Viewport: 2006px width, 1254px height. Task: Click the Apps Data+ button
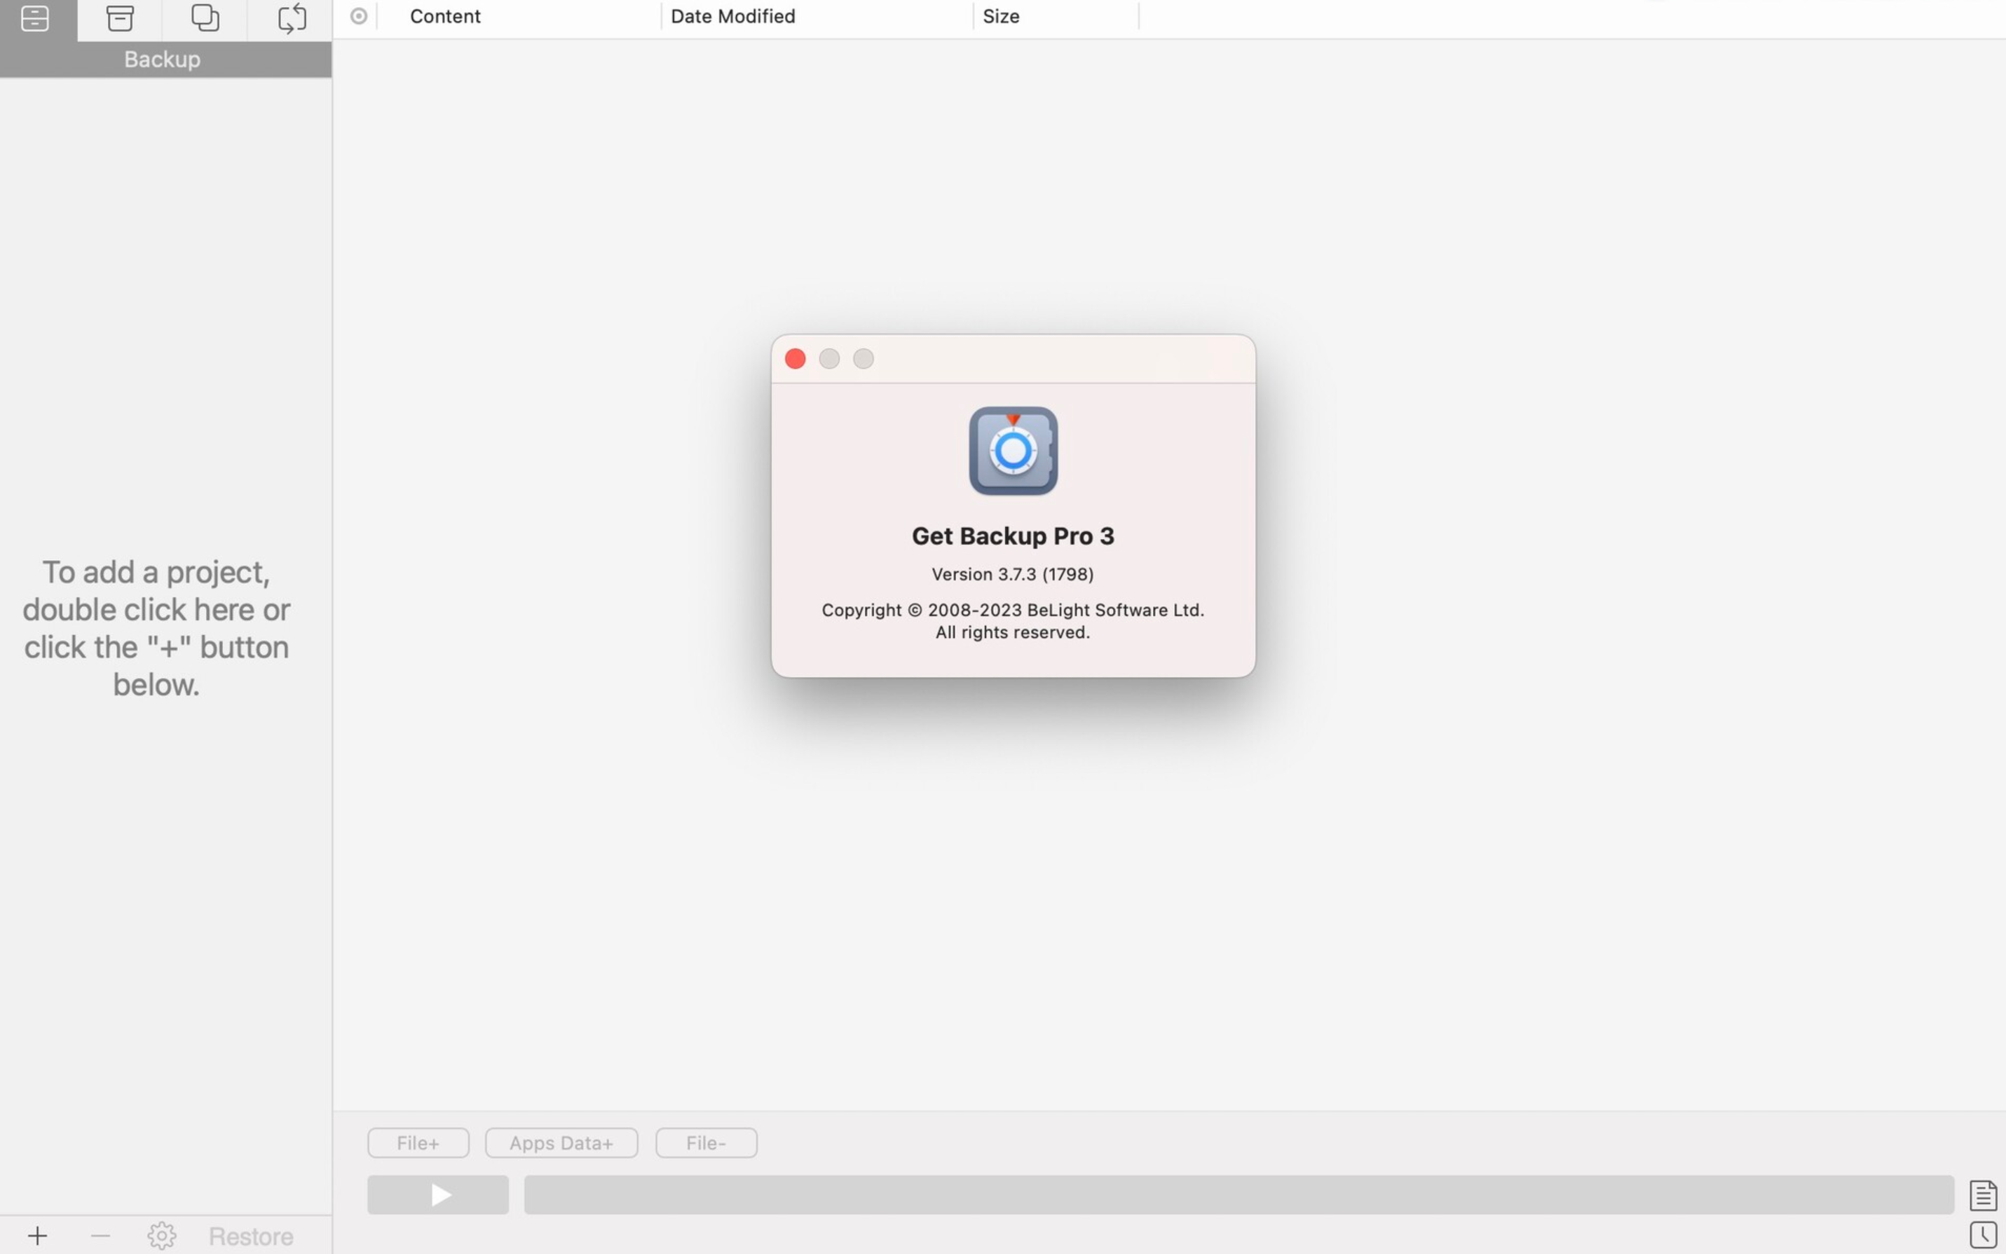pos(561,1143)
